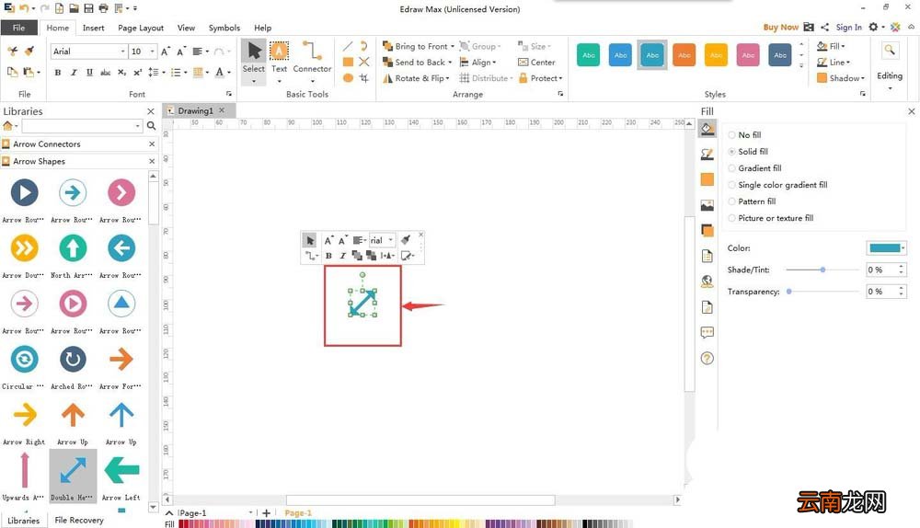920x528 pixels.
Task: Open the font size dropdown
Action: [x=153, y=51]
